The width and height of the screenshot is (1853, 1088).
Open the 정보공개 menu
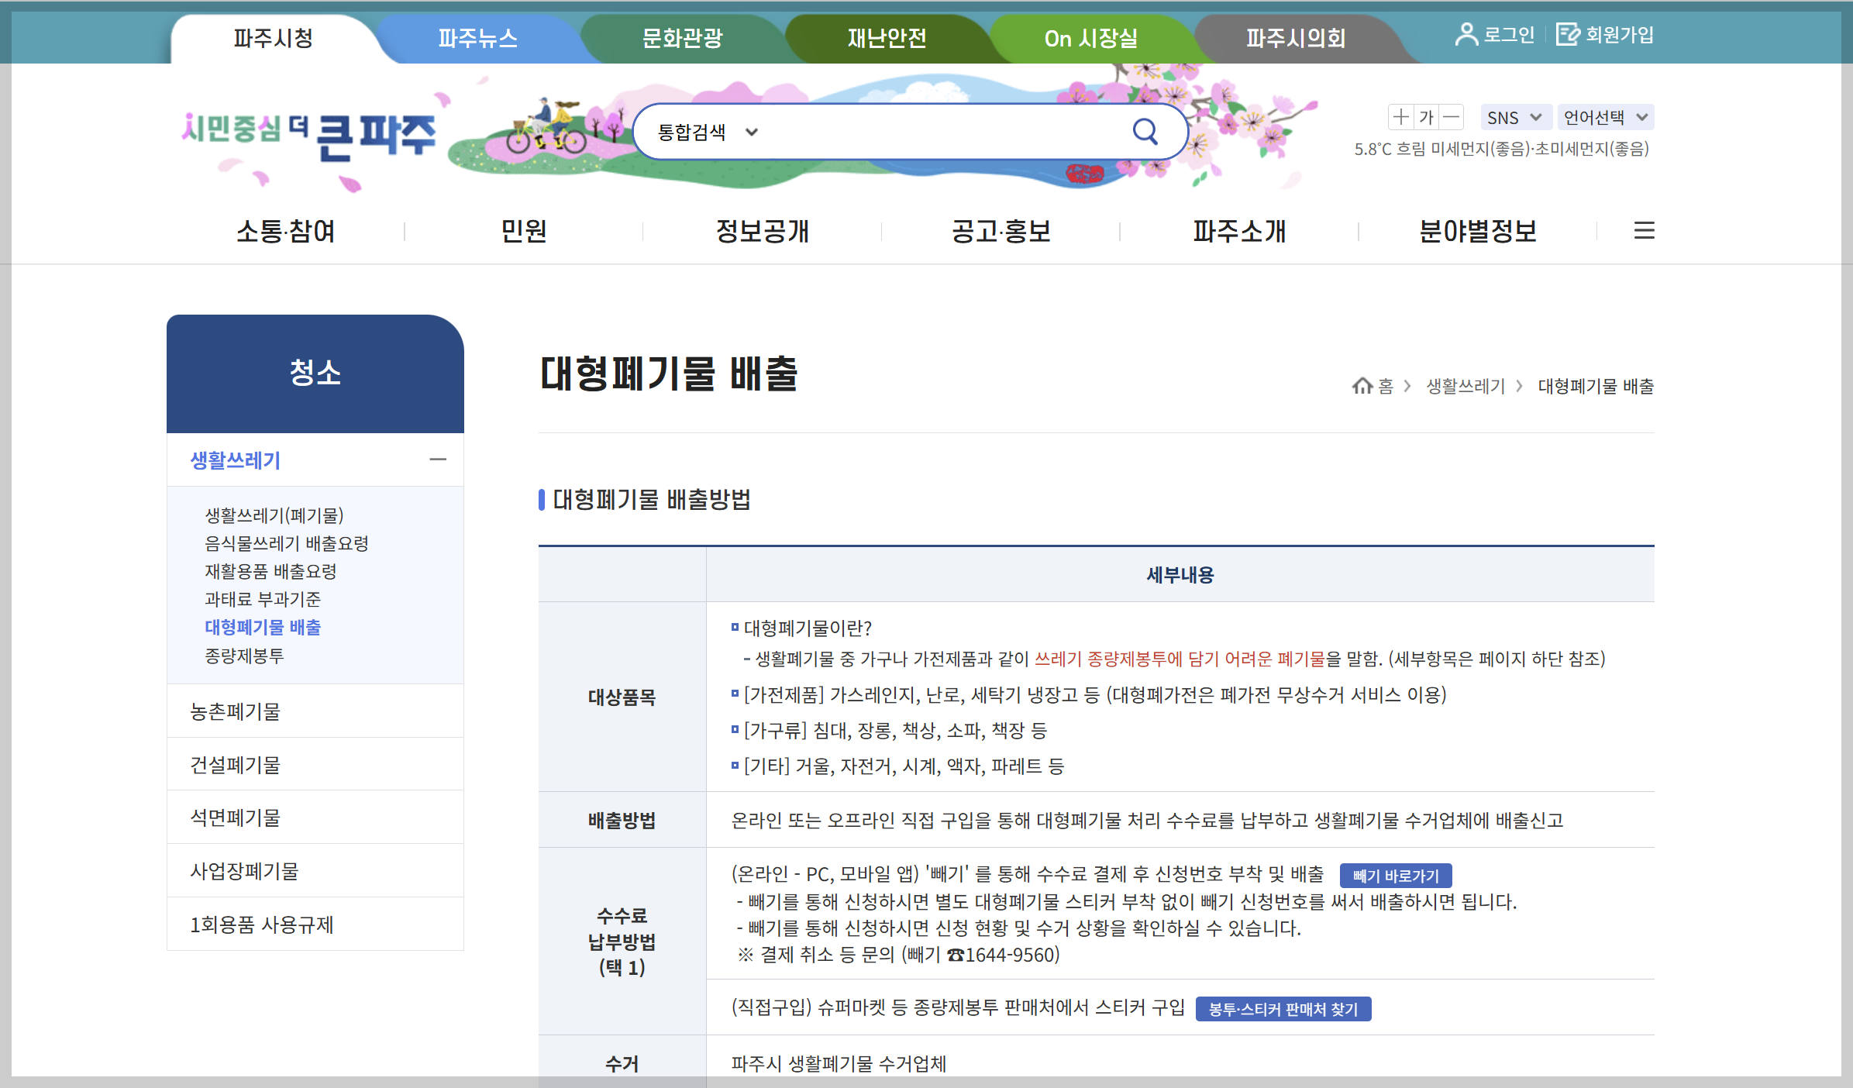[763, 230]
